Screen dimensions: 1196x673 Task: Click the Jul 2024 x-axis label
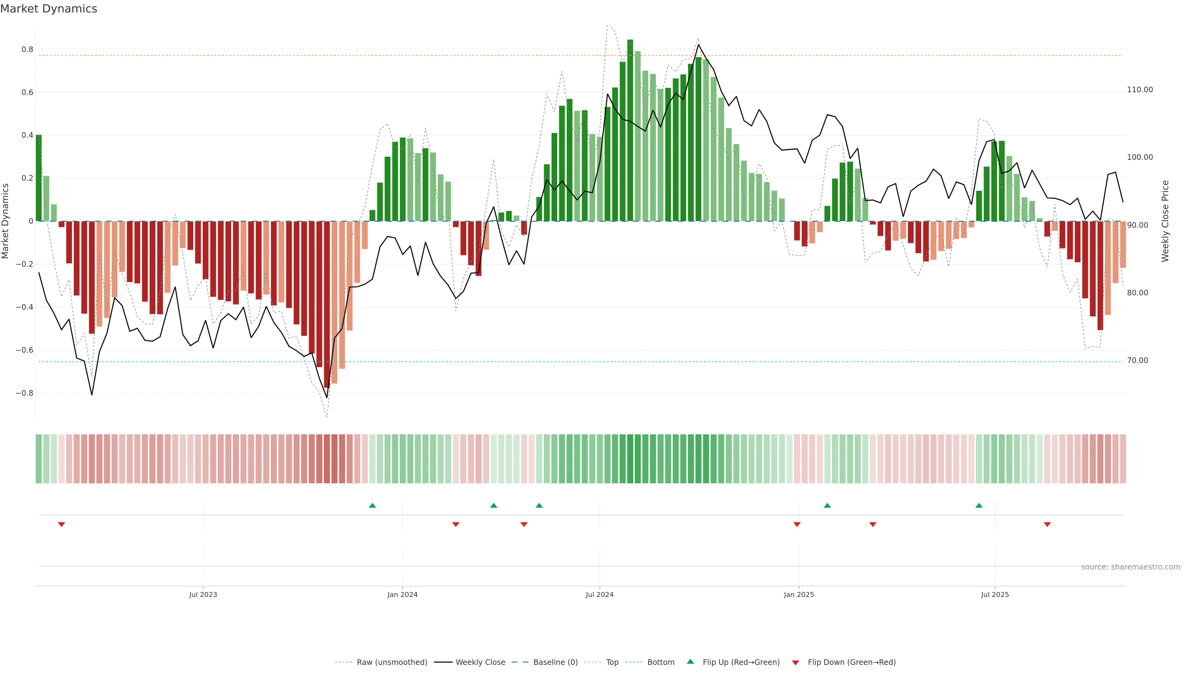pyautogui.click(x=599, y=594)
